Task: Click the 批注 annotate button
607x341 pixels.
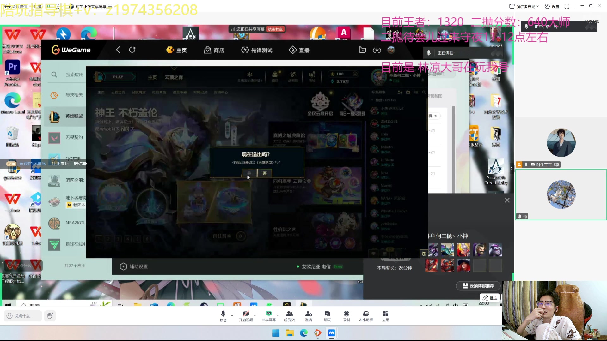Action: tap(490, 298)
